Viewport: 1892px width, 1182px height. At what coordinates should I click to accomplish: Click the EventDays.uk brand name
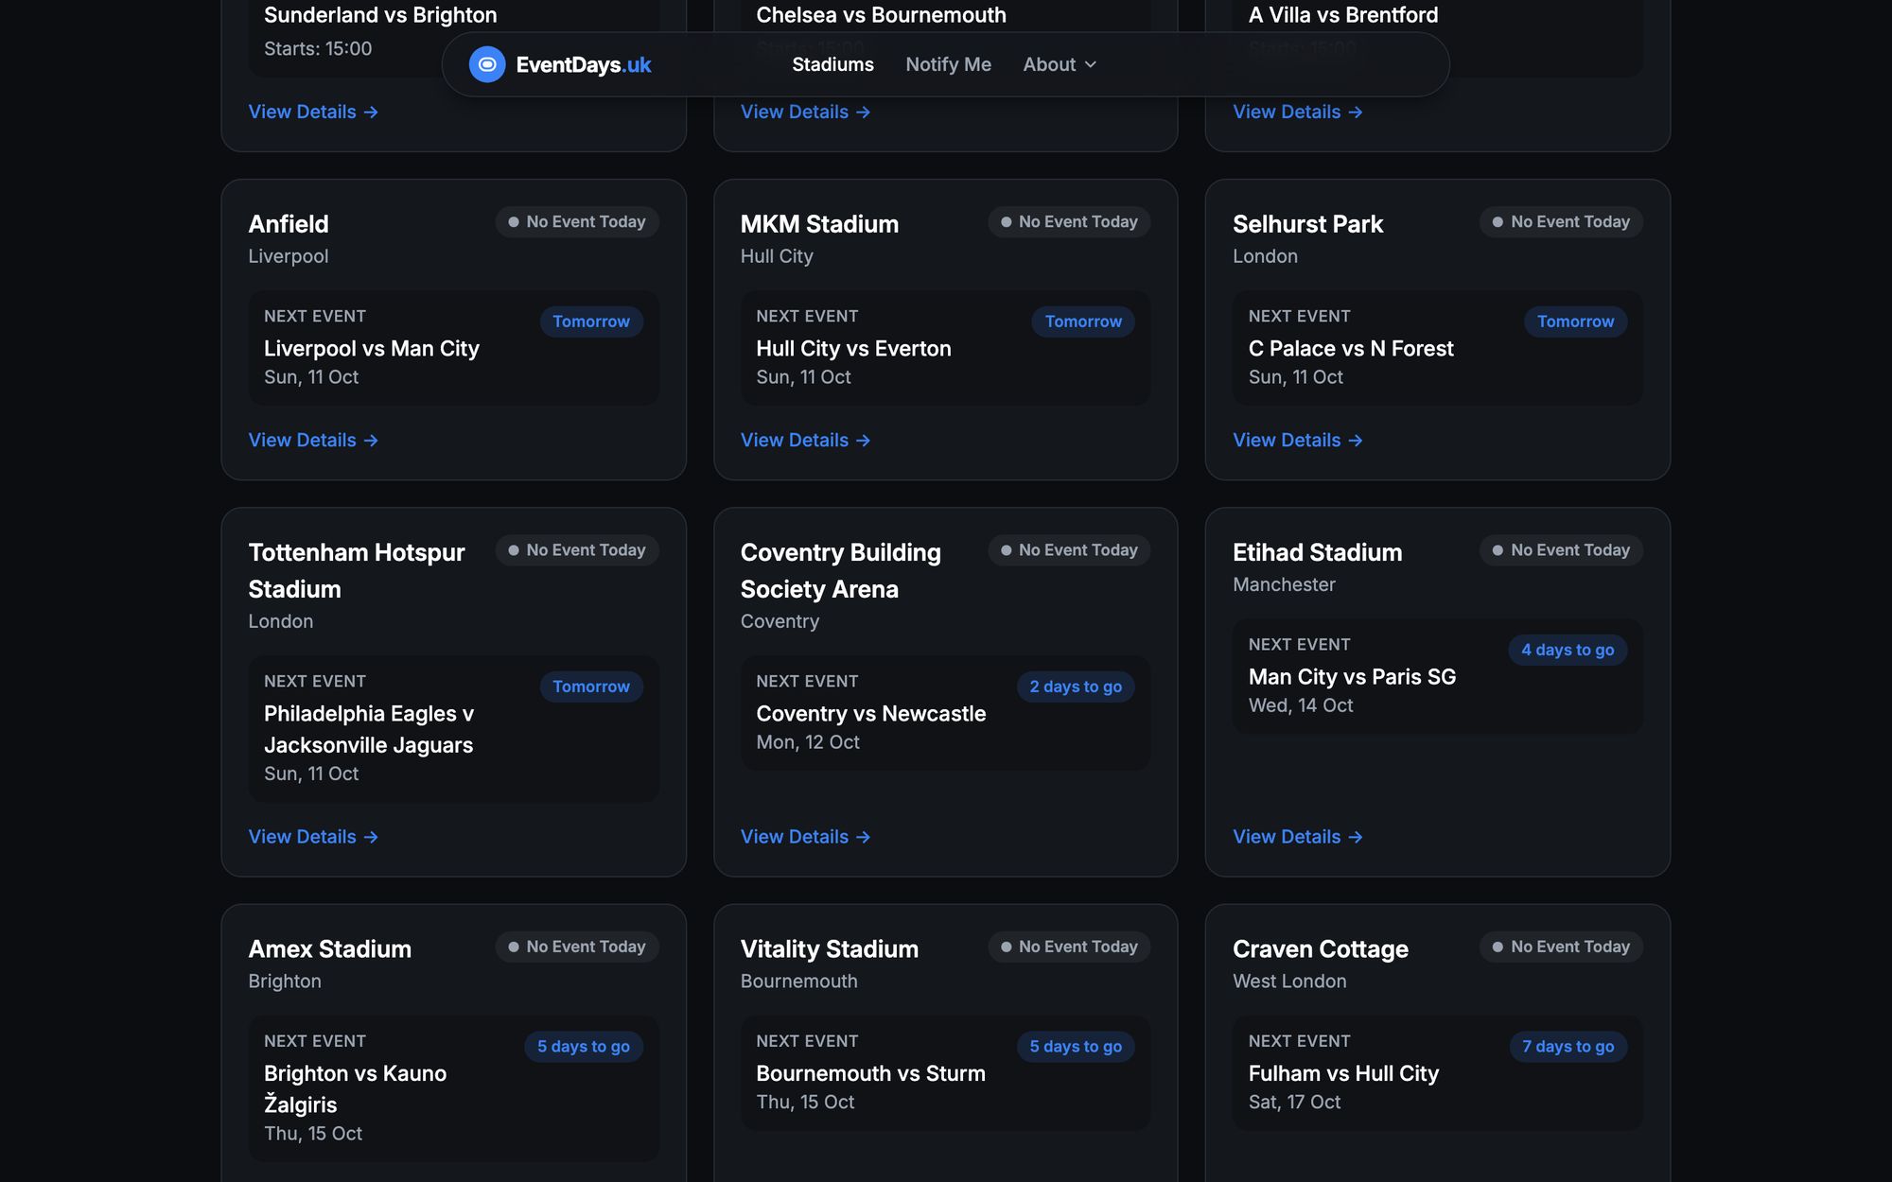tap(584, 64)
